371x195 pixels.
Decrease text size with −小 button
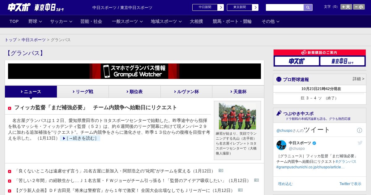coord(359,7)
